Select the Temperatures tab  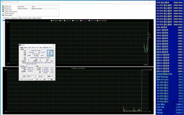[7, 18]
